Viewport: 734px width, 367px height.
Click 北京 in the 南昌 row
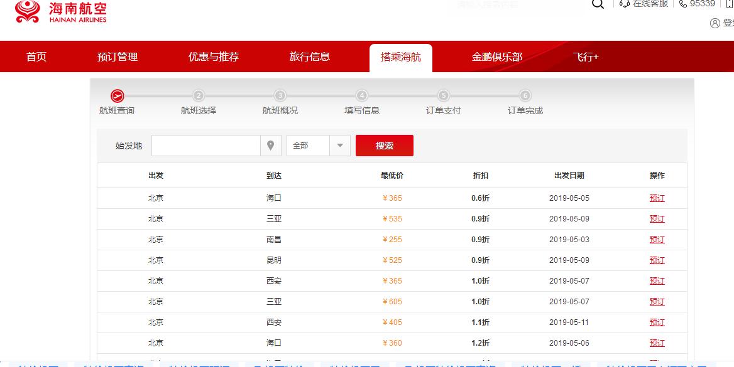pyautogui.click(x=156, y=240)
